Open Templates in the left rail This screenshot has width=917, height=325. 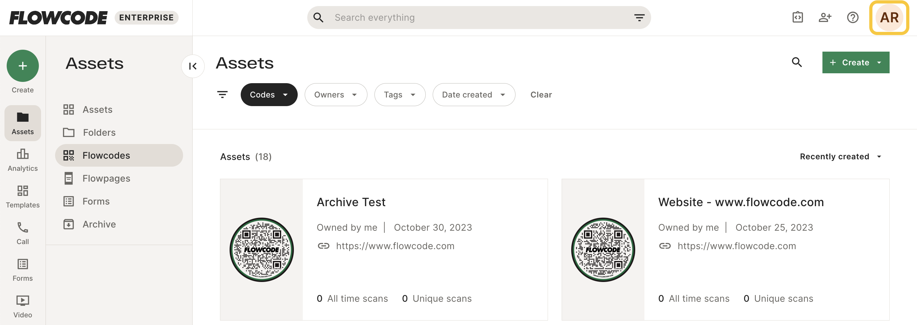point(22,197)
